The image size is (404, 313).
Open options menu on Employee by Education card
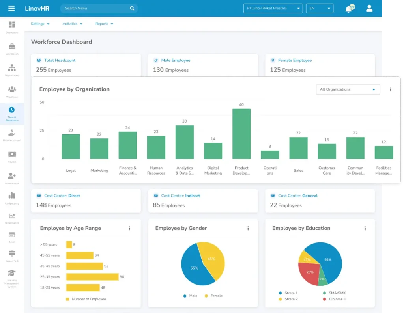(x=365, y=228)
